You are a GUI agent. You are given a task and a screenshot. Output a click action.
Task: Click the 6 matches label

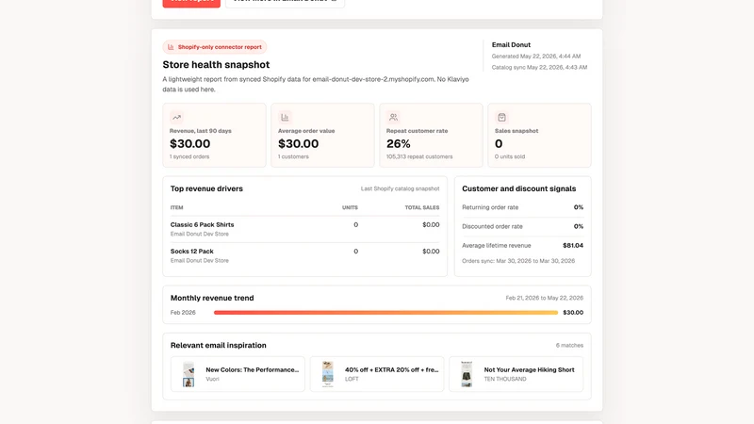(569, 345)
